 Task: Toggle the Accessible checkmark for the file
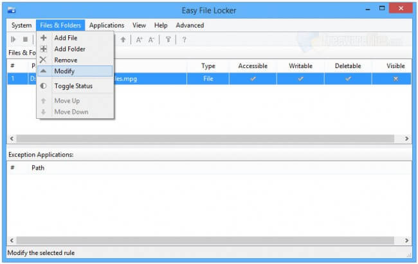pyautogui.click(x=253, y=78)
